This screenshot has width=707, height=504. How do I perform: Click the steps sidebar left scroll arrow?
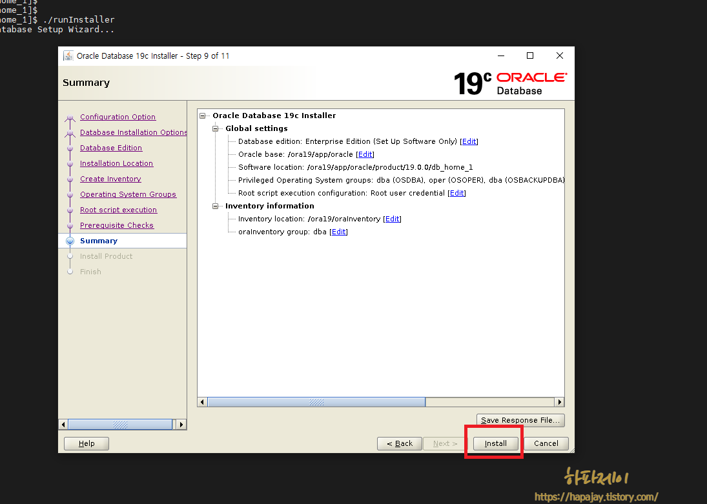(x=63, y=424)
